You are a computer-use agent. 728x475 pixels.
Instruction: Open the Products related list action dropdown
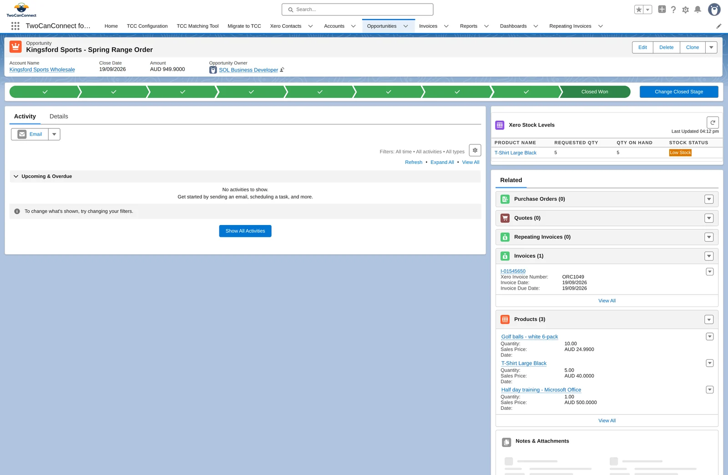pos(709,319)
